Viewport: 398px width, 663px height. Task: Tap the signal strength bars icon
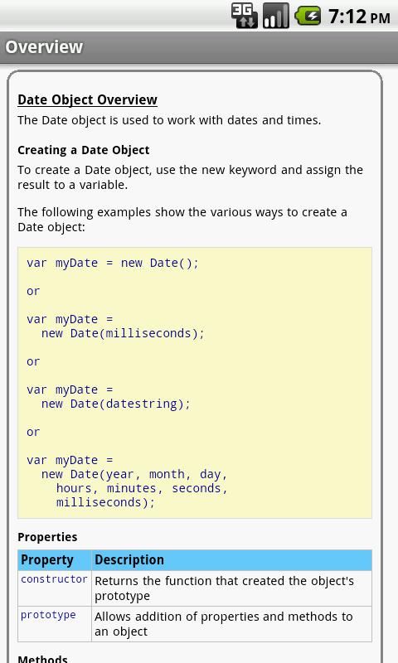[x=276, y=16]
